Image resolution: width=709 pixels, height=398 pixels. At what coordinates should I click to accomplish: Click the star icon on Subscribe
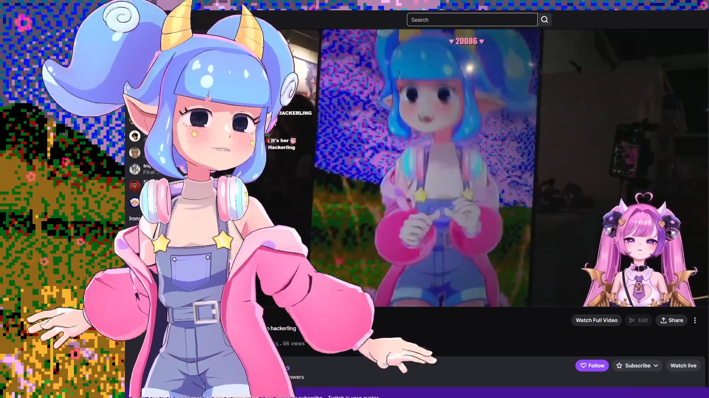pos(619,366)
